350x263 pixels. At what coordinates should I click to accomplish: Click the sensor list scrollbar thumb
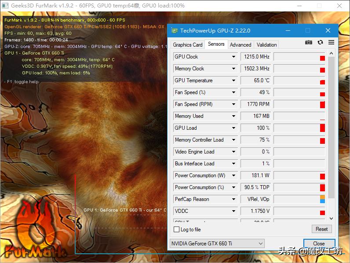pos(331,127)
